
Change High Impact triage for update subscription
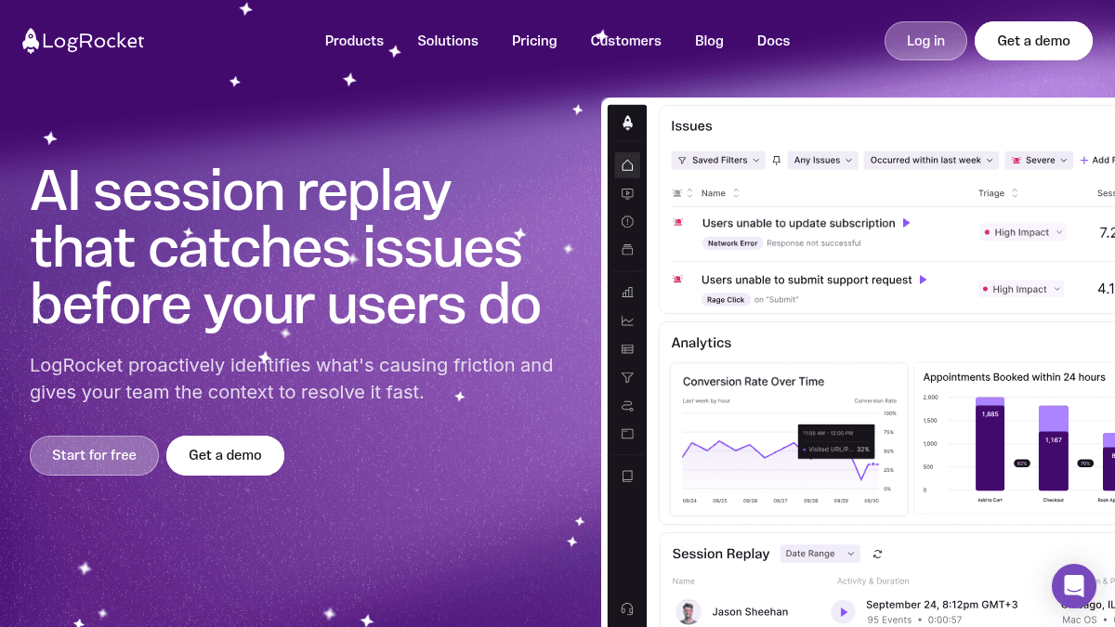point(1022,232)
